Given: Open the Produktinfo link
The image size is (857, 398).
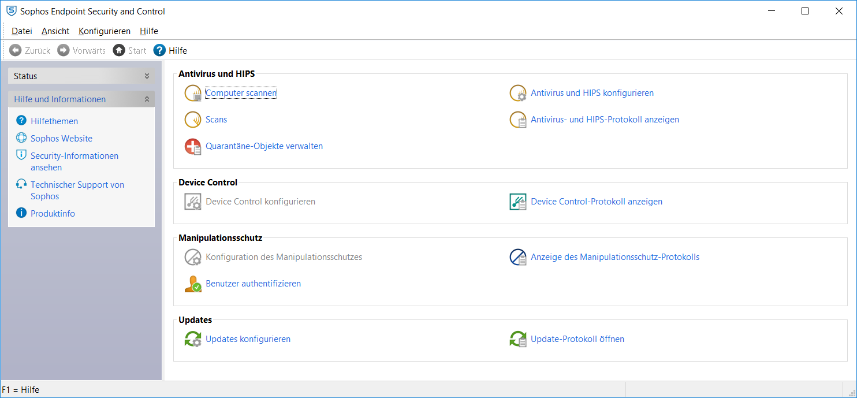Looking at the screenshot, I should tap(53, 214).
